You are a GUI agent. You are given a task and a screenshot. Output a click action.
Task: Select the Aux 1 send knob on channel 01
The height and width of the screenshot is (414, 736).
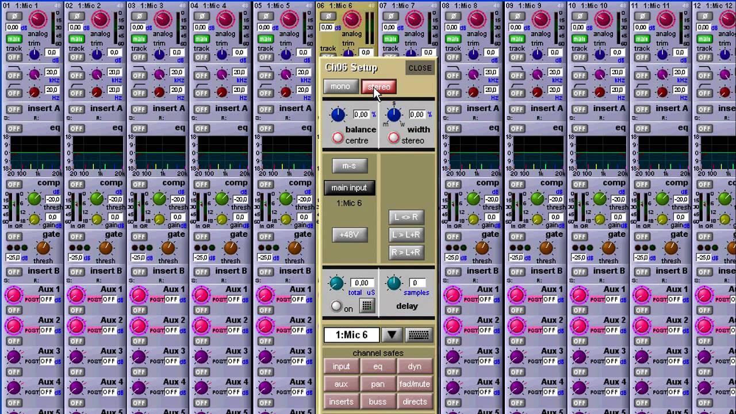point(13,296)
